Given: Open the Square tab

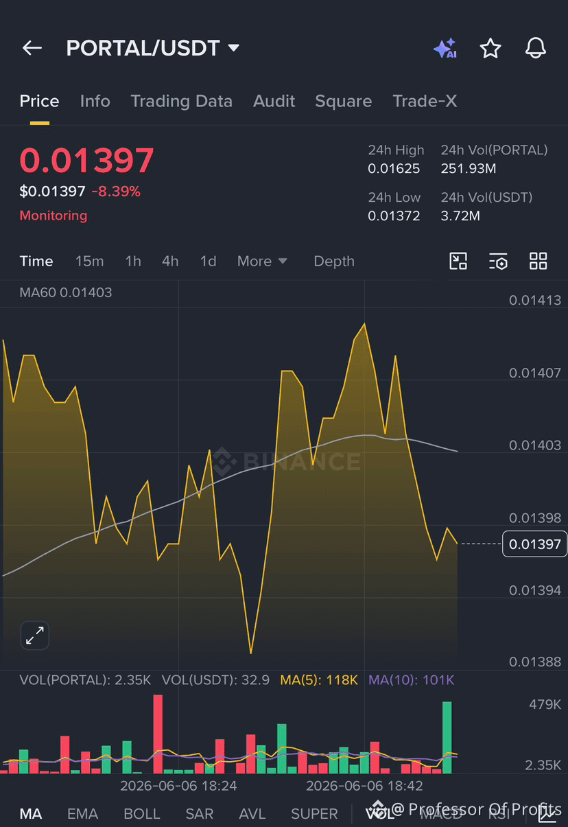Looking at the screenshot, I should 343,101.
